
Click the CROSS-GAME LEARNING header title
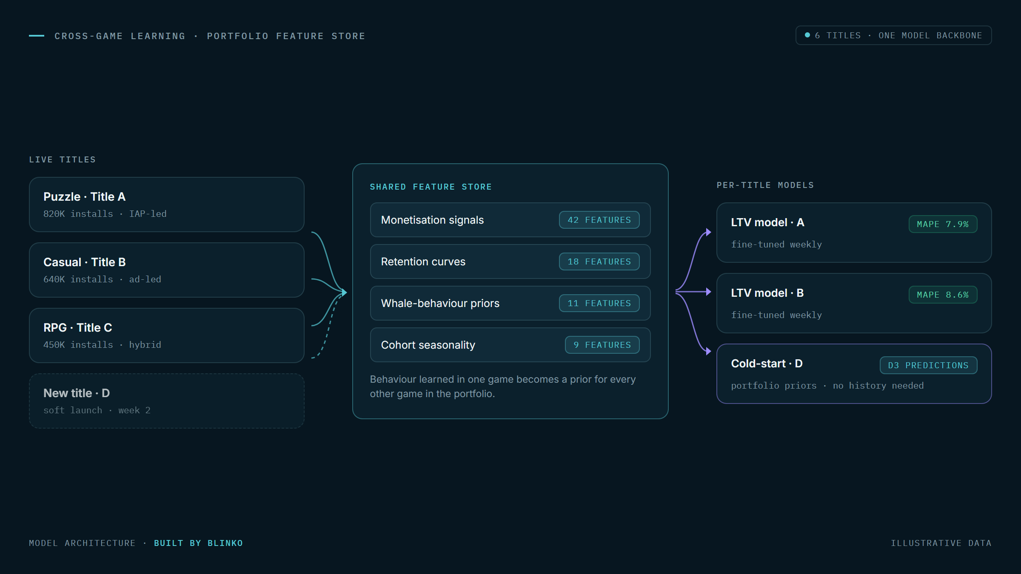(x=209, y=36)
